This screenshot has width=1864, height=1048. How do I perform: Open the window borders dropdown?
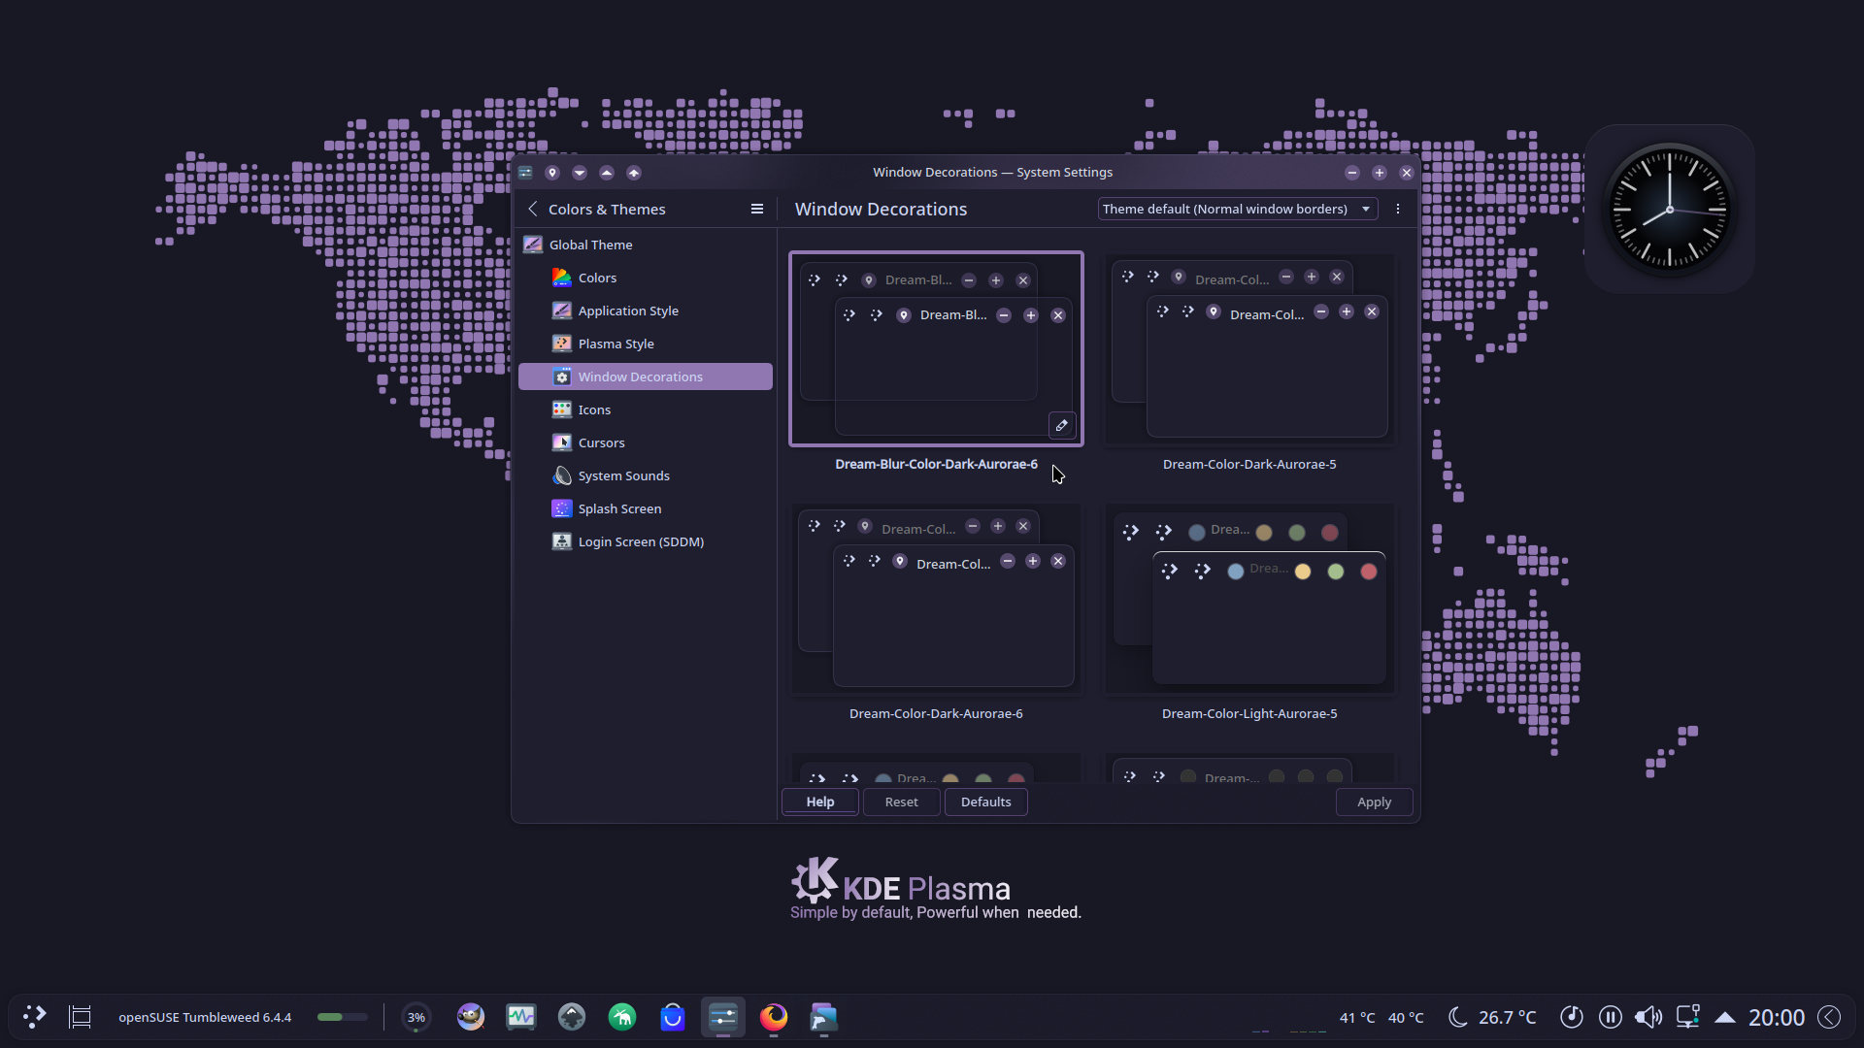tap(1238, 209)
